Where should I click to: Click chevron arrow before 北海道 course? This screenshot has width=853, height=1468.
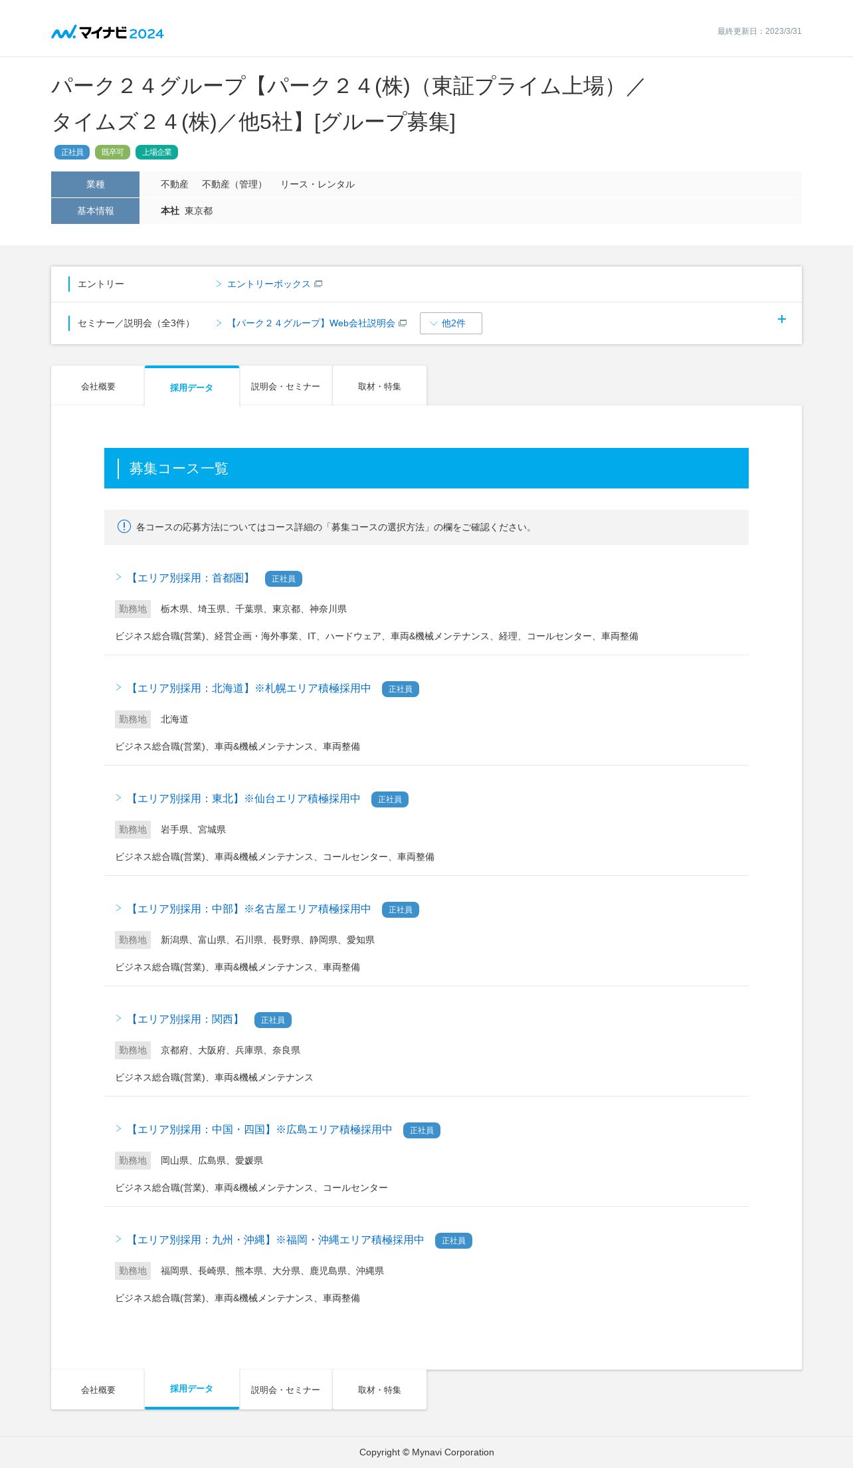pyautogui.click(x=118, y=687)
